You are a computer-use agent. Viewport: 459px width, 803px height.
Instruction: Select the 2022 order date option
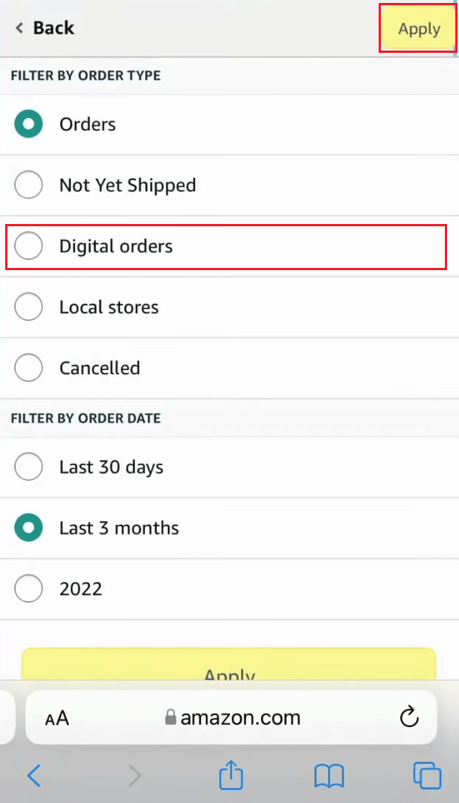(x=28, y=589)
